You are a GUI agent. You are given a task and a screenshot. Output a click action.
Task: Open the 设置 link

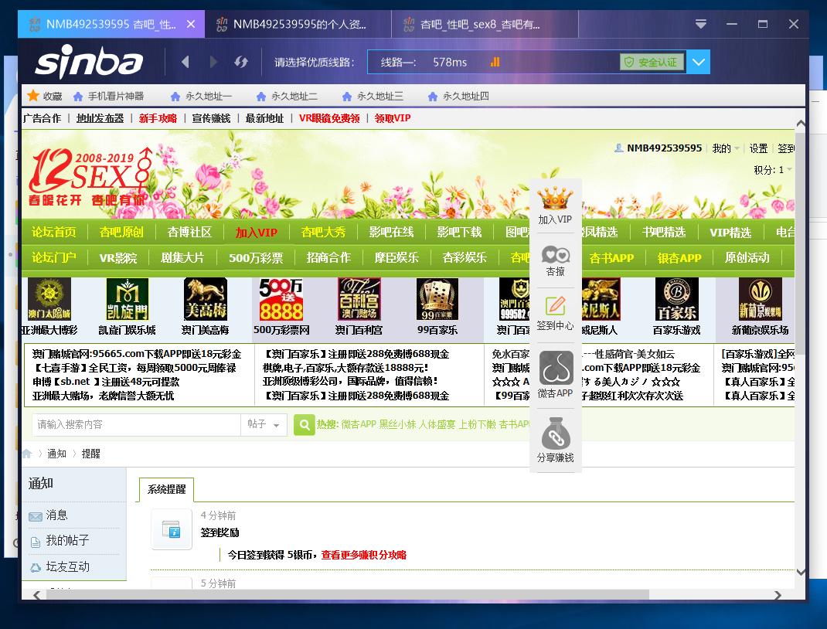pos(758,148)
